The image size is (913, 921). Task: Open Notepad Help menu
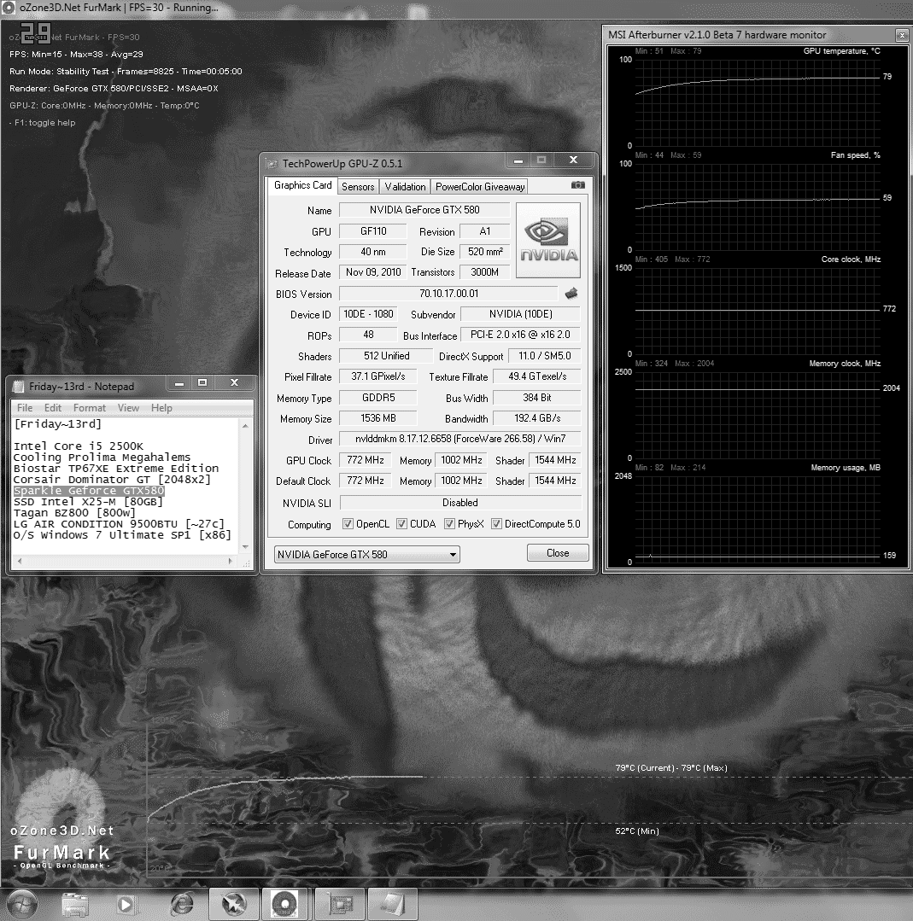161,408
